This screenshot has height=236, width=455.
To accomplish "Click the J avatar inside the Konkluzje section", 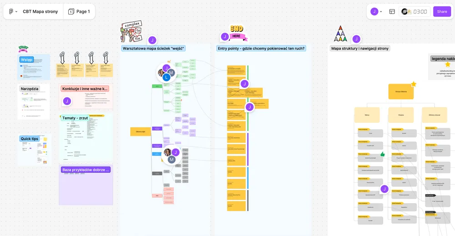I will point(67,101).
